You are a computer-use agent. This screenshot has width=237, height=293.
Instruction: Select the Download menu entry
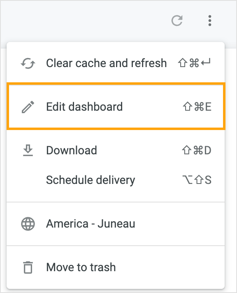tap(116, 150)
